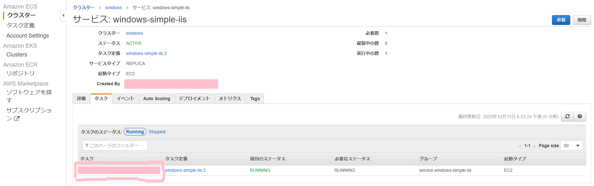This screenshot has width=594, height=186.
Task: Select クラスター in the sidebar
Action: click(21, 15)
